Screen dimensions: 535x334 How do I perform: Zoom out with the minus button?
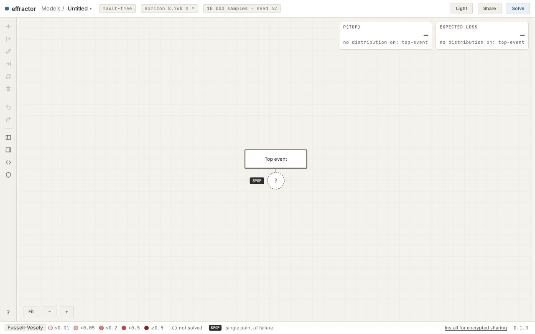click(49, 311)
